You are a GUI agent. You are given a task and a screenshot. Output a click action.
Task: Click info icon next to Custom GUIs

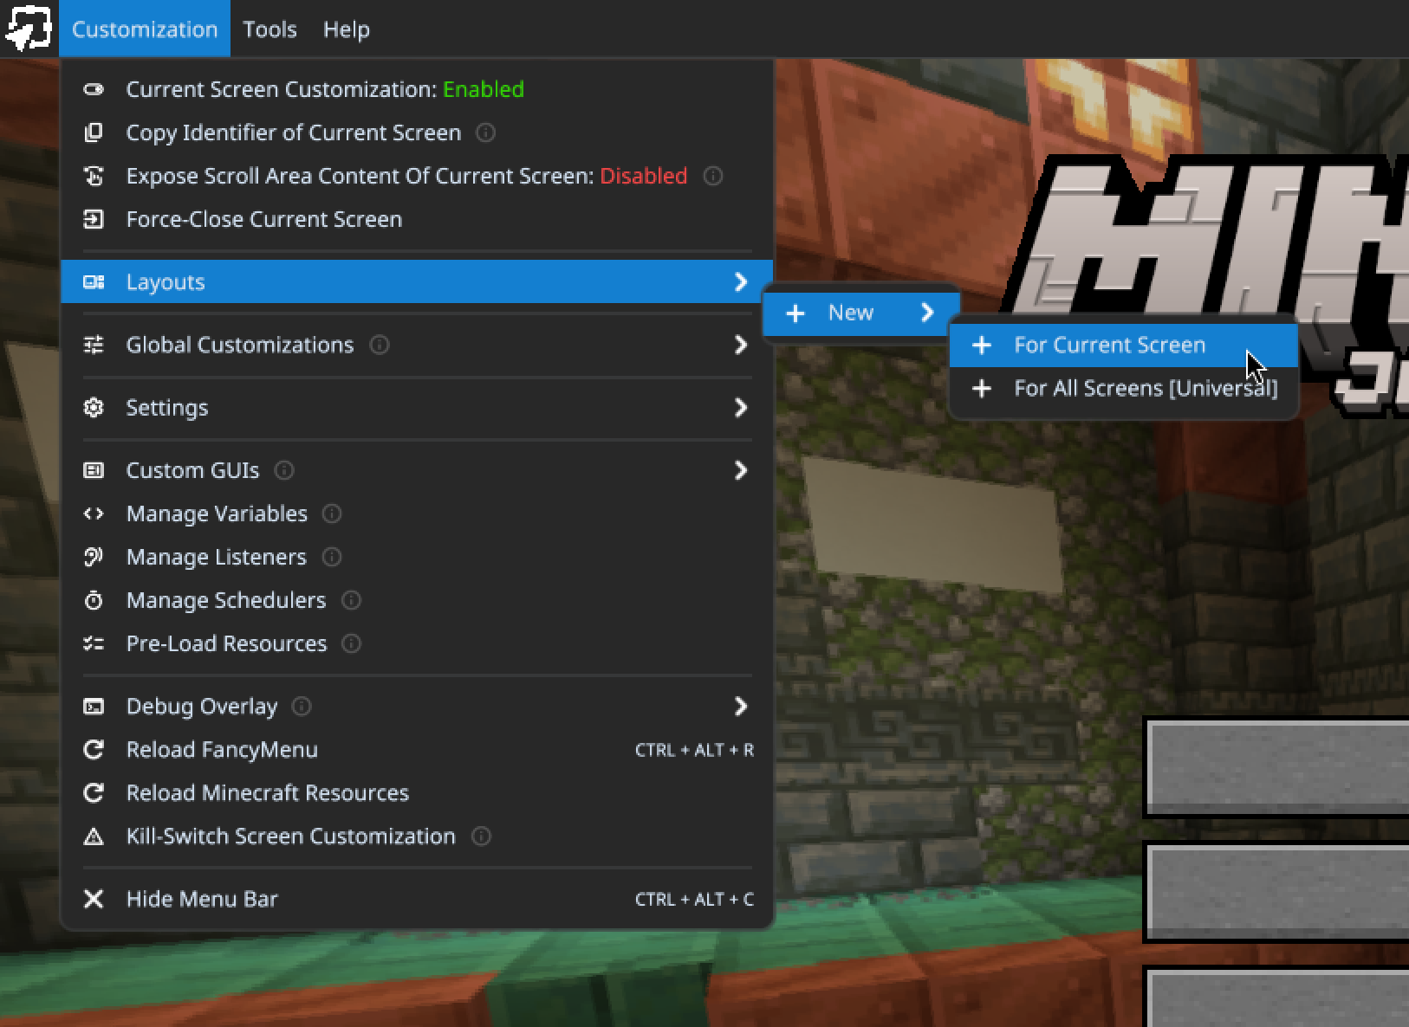284,470
